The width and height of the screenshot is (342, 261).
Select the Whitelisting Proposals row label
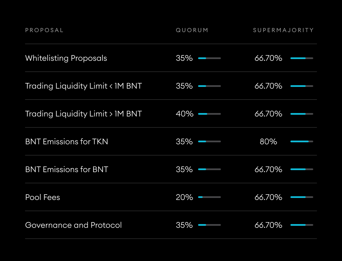pyautogui.click(x=66, y=58)
